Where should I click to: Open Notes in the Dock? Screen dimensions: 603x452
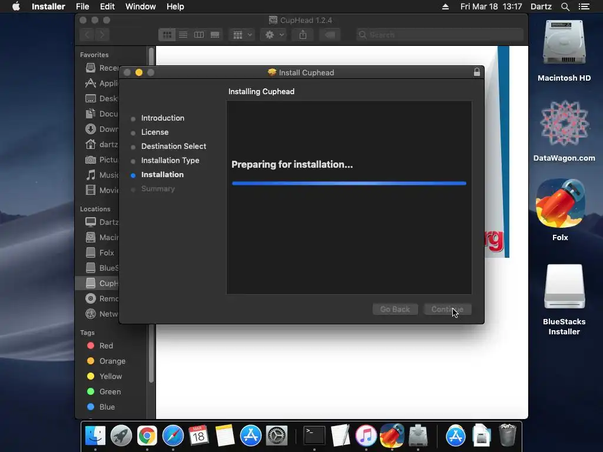(x=224, y=436)
